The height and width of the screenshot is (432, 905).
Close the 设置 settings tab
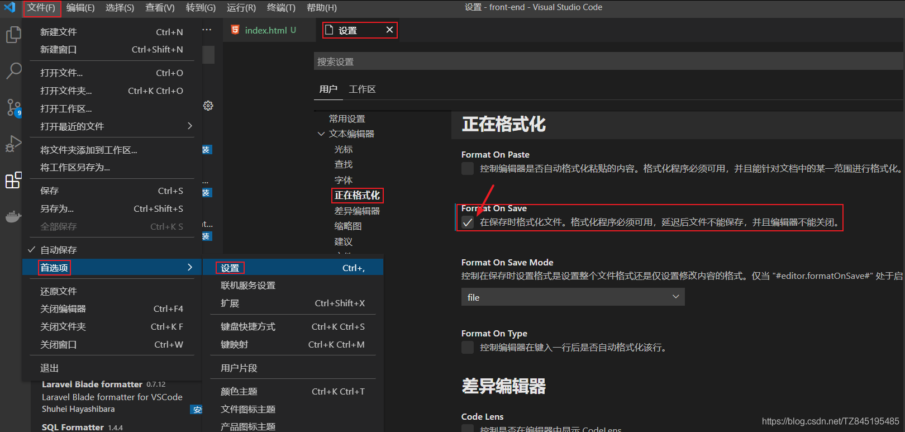389,30
